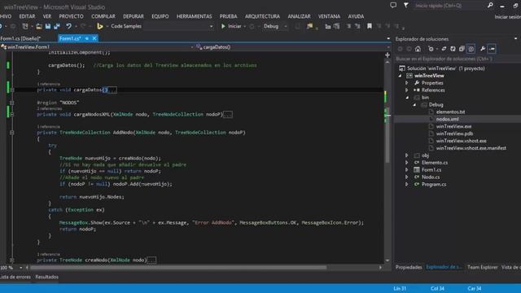Click the editor horizontal scrollbar thumb
The width and height of the screenshot is (521, 293).
point(178,268)
